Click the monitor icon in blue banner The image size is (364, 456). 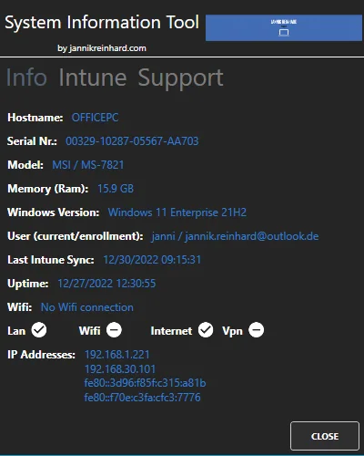point(284,32)
